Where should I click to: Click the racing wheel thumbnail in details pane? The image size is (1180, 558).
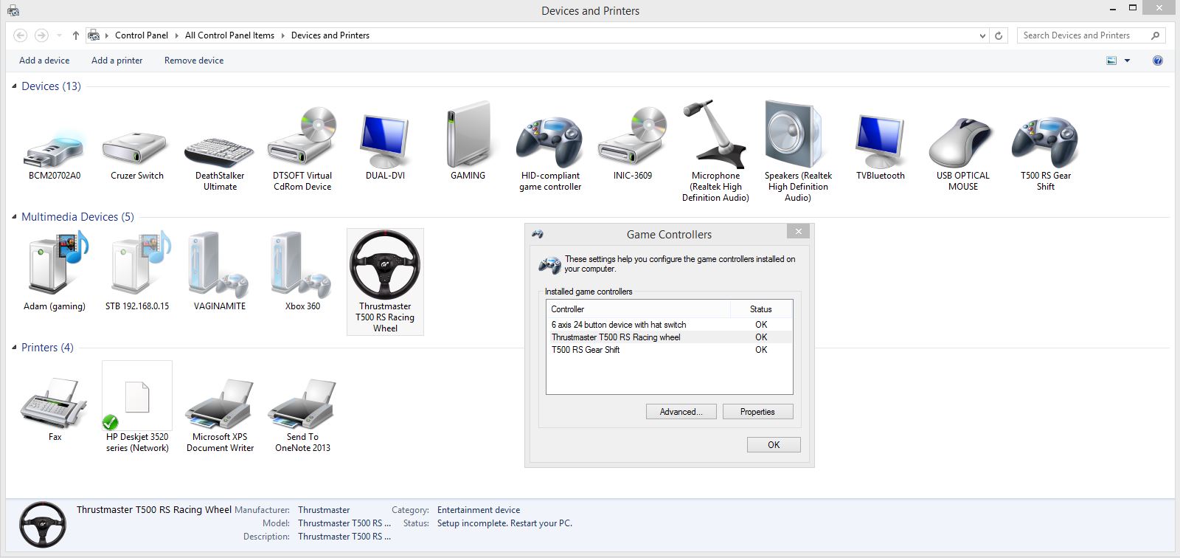(42, 525)
